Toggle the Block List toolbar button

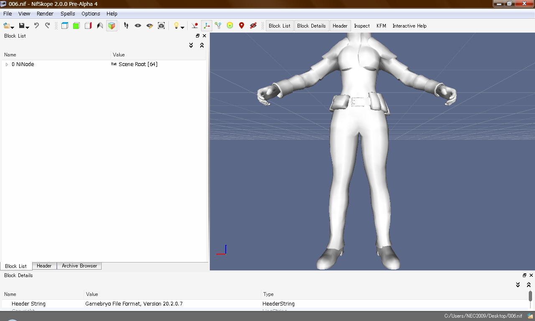280,25
